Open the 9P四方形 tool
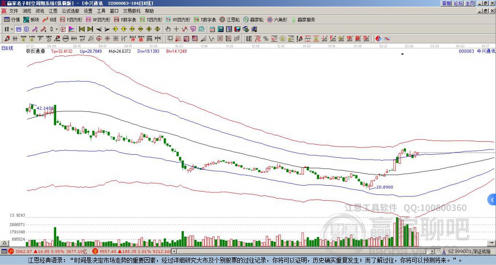Viewport: 496px width, 265px height. tap(98, 19)
